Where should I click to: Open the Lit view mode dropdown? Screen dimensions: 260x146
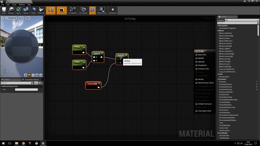pos(21,18)
